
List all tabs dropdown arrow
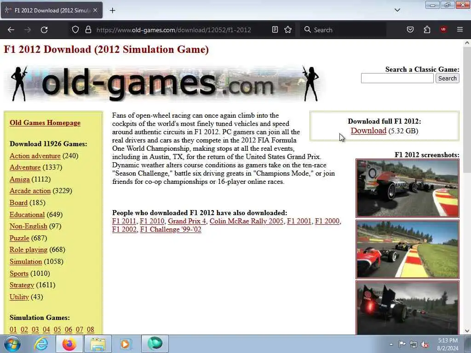coord(397,10)
